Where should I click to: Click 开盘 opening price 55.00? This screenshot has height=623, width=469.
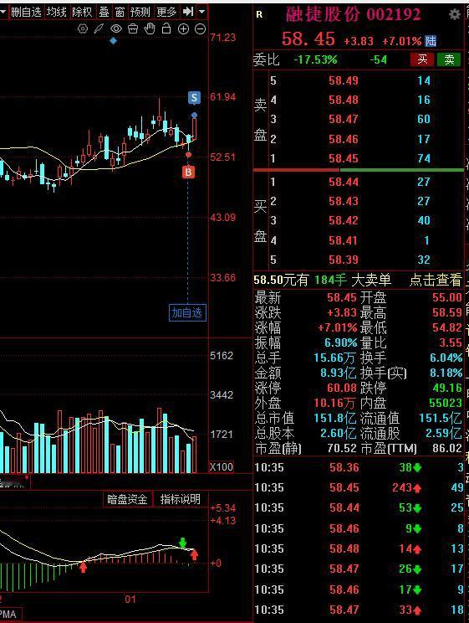pyautogui.click(x=447, y=297)
